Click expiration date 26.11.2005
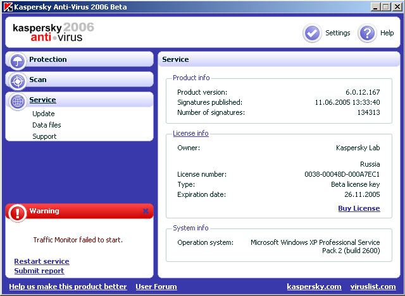This screenshot has width=405, height=296. pos(362,194)
